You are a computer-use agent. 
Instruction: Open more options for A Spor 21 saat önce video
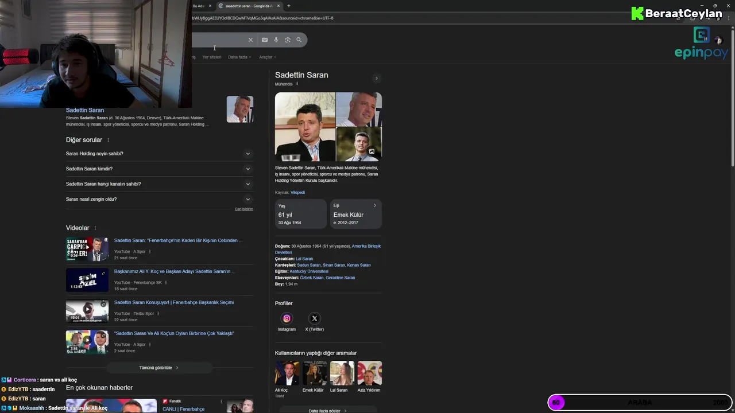[x=150, y=252]
